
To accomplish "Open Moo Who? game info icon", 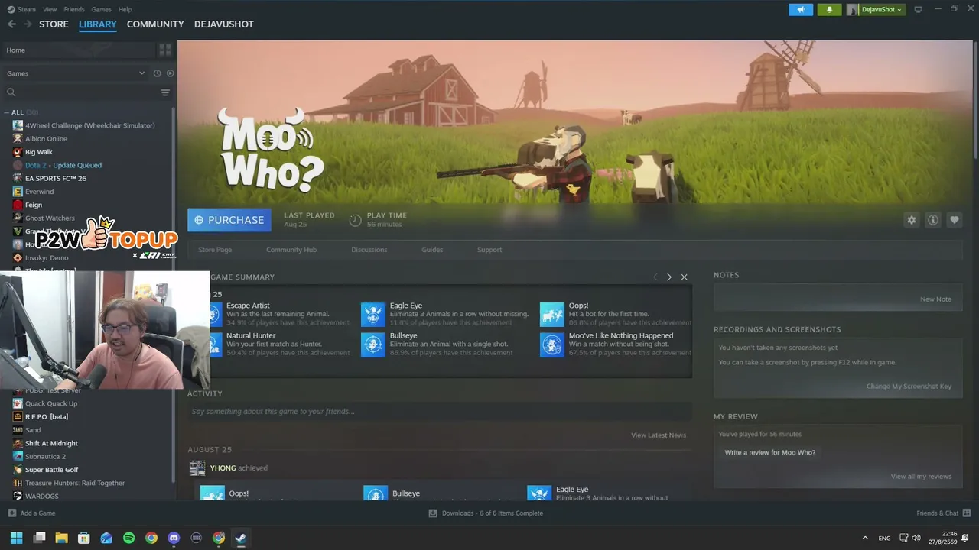I will (x=932, y=220).
